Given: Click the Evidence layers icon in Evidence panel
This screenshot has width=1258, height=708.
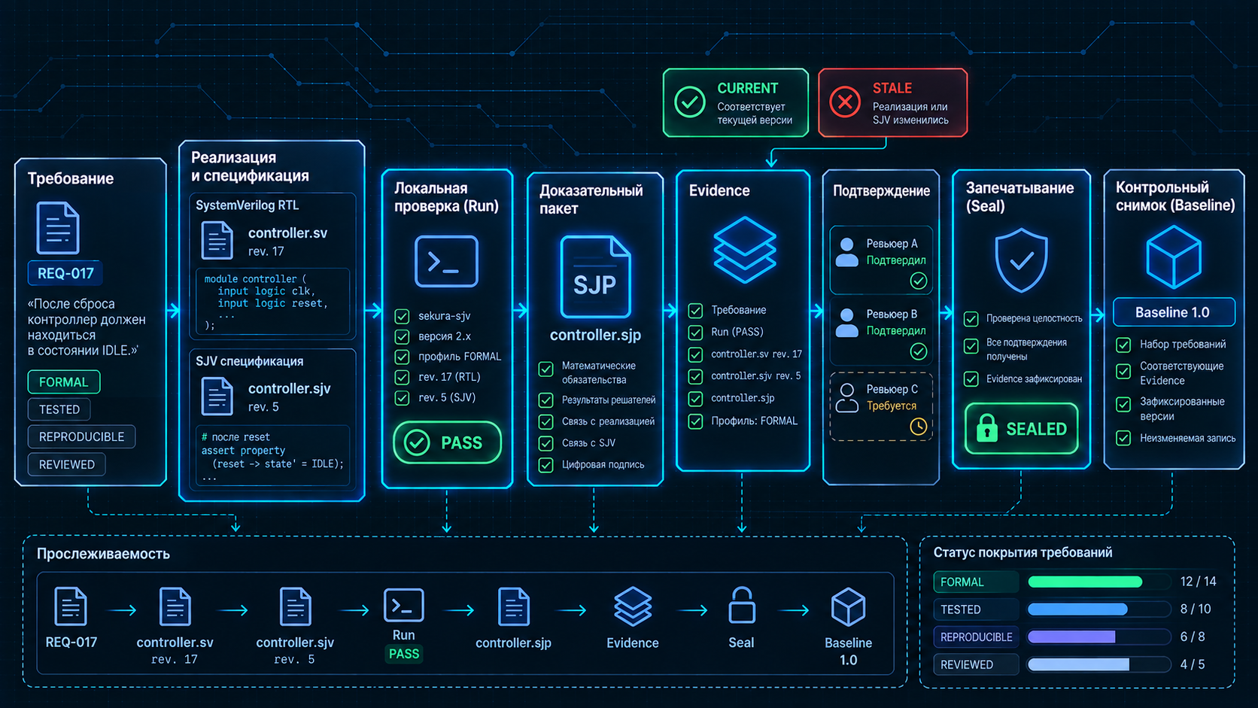Looking at the screenshot, I should pyautogui.click(x=744, y=250).
